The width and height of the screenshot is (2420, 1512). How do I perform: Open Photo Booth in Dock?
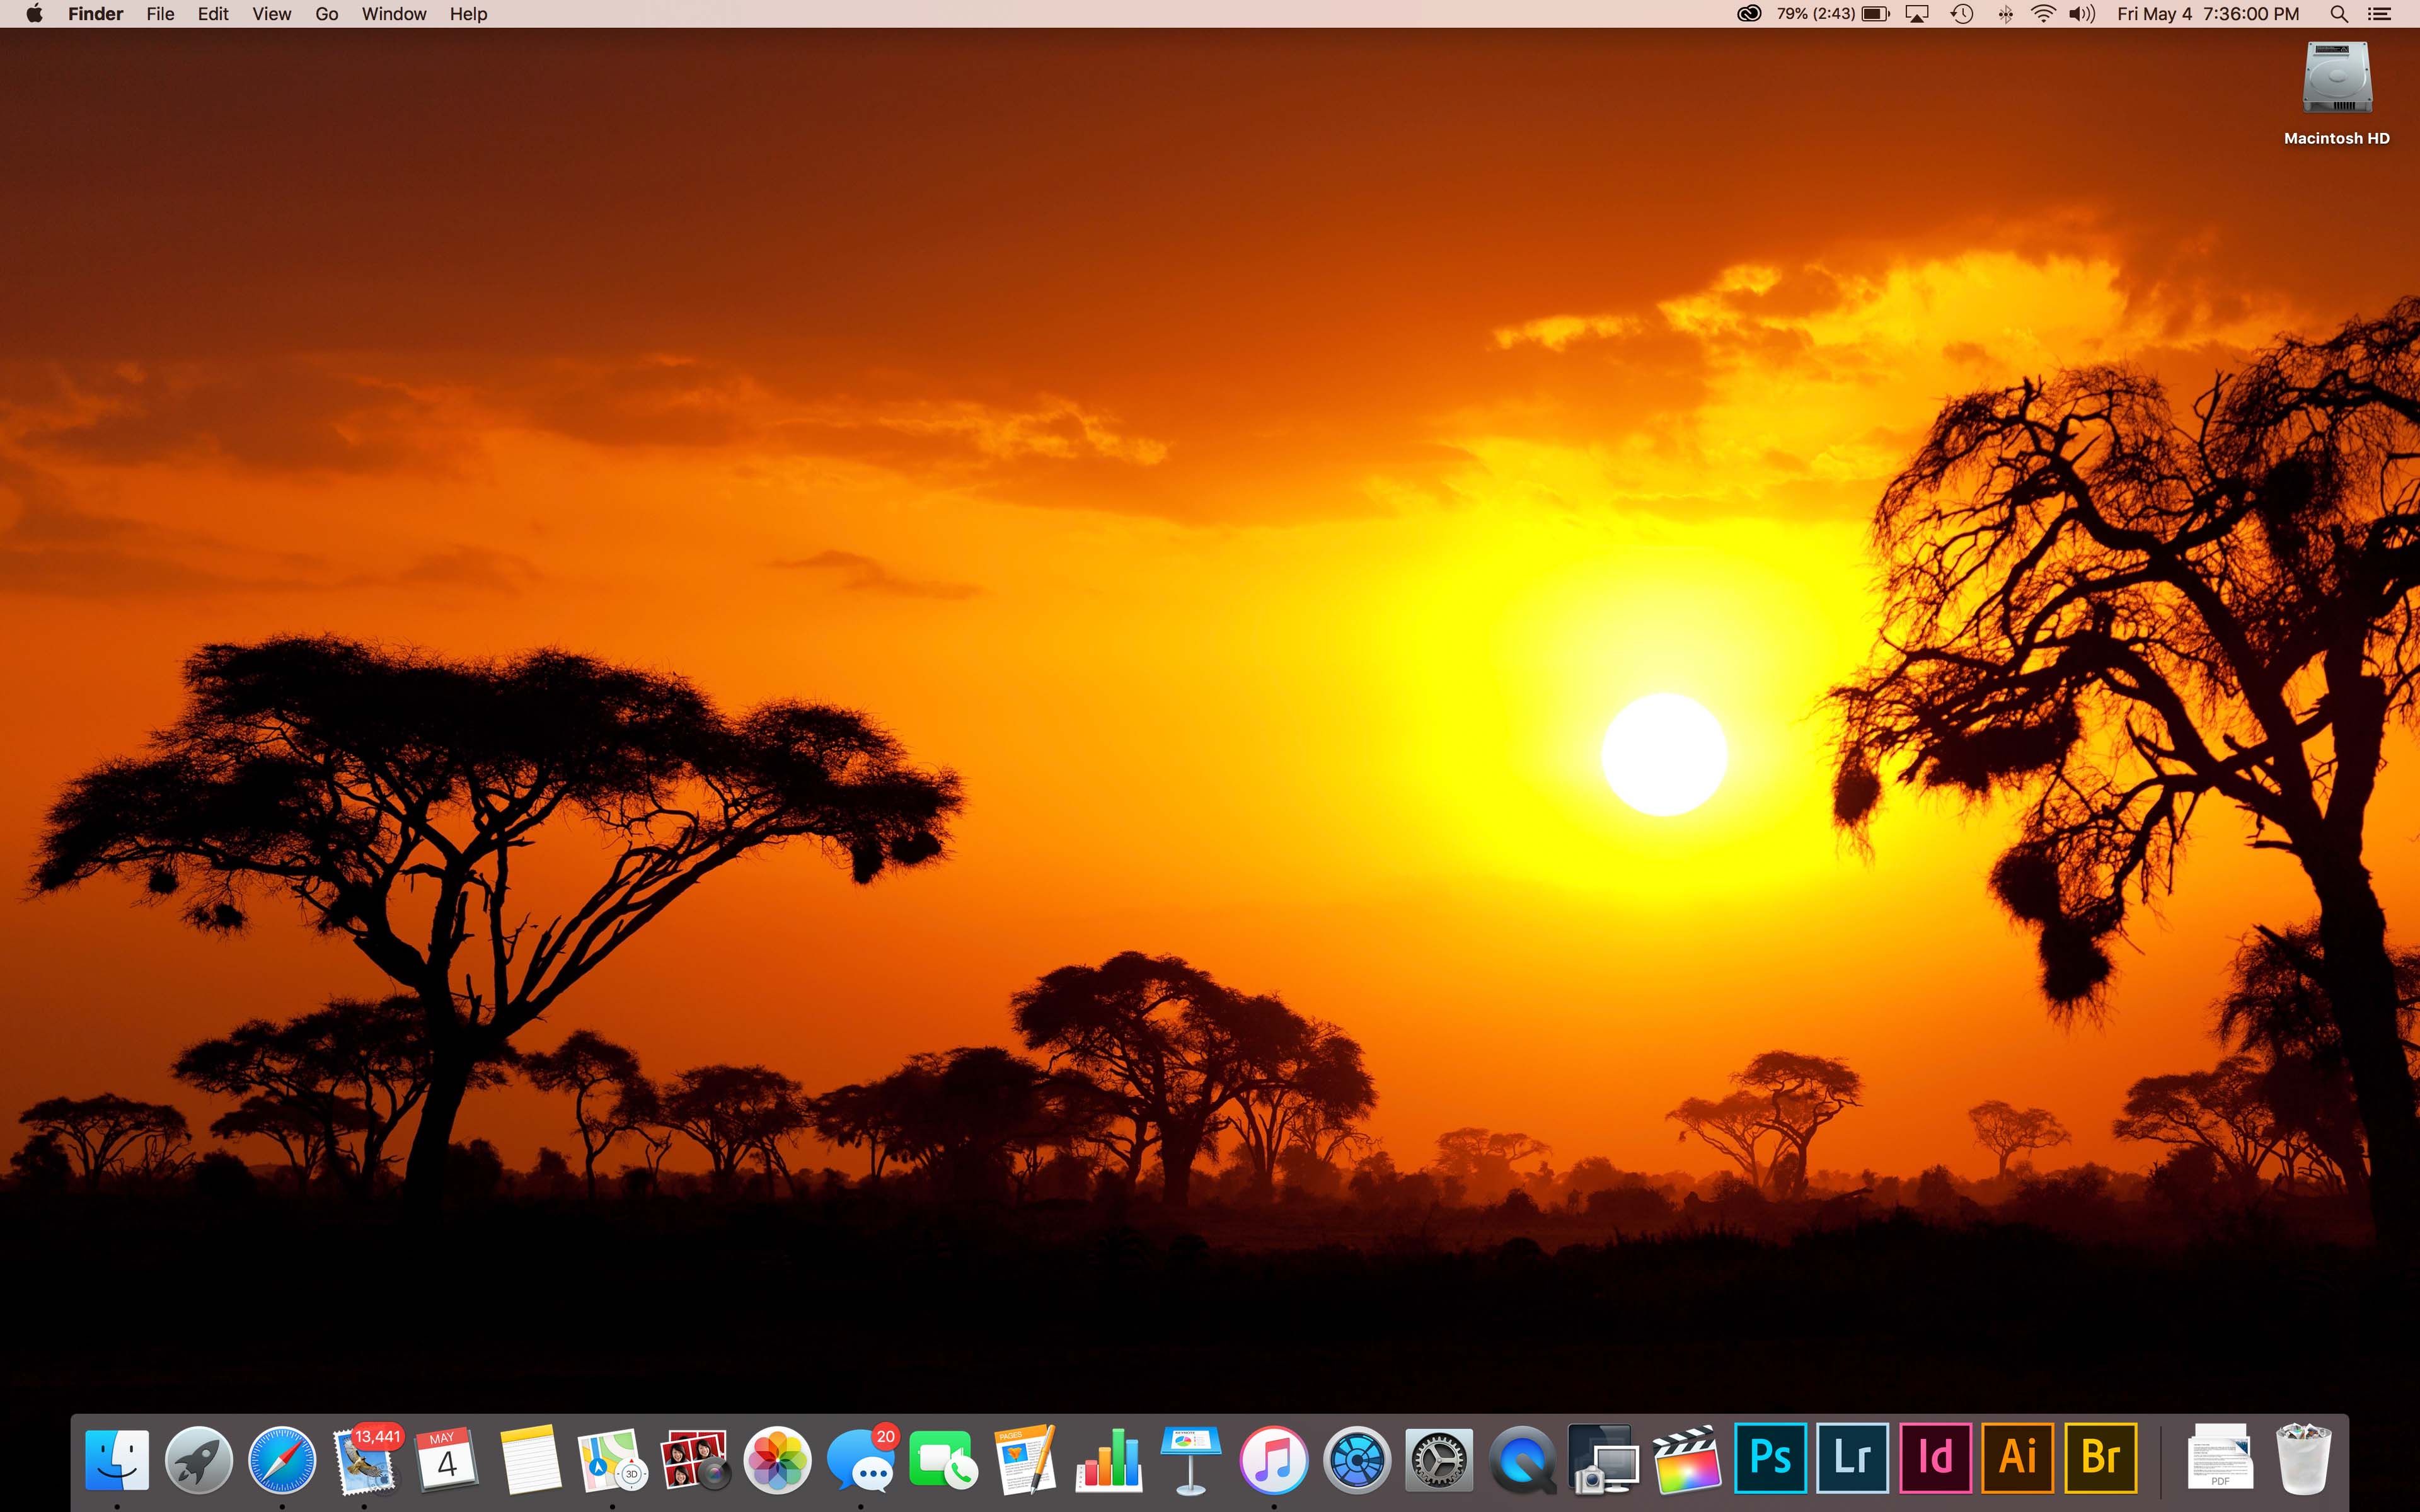click(695, 1459)
